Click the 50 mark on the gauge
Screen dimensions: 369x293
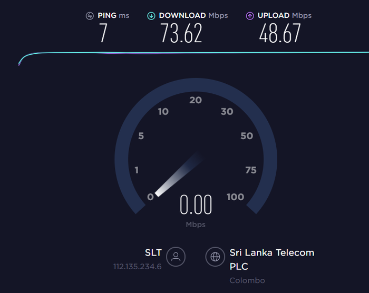247,136
